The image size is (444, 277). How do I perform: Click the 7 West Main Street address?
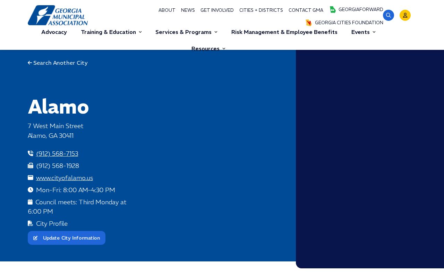click(55, 126)
